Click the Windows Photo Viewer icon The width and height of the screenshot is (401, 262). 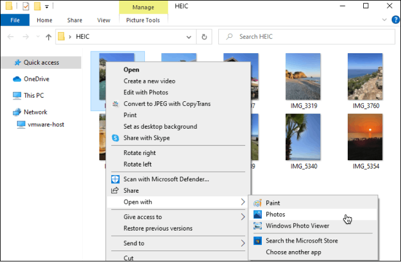257,226
